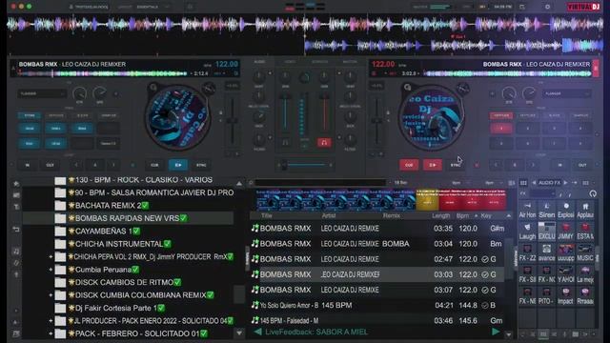Trigger the EXCLU sample pad
The width and height of the screenshot is (610, 343).
point(546,232)
